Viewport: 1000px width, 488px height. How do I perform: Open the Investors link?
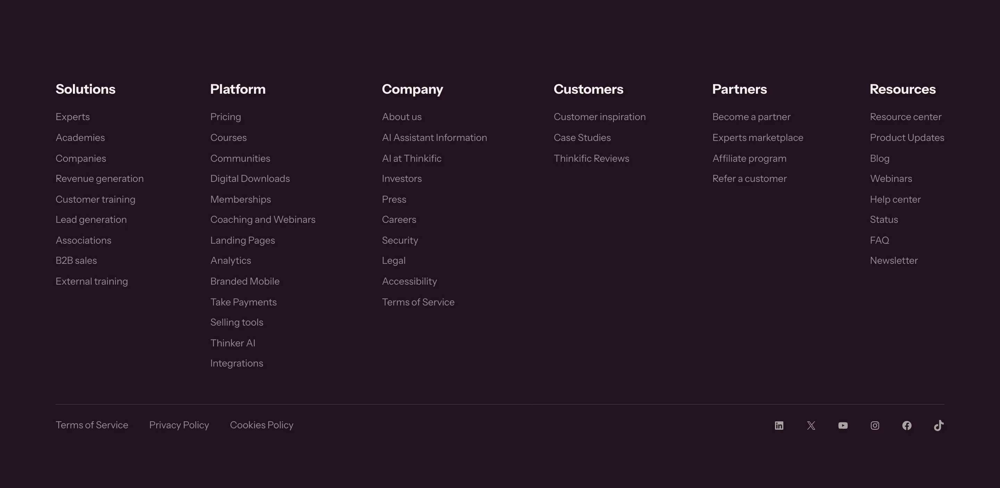click(x=401, y=179)
